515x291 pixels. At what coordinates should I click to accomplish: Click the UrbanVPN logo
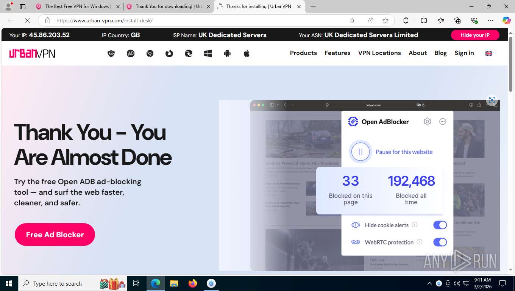pyautogui.click(x=32, y=53)
